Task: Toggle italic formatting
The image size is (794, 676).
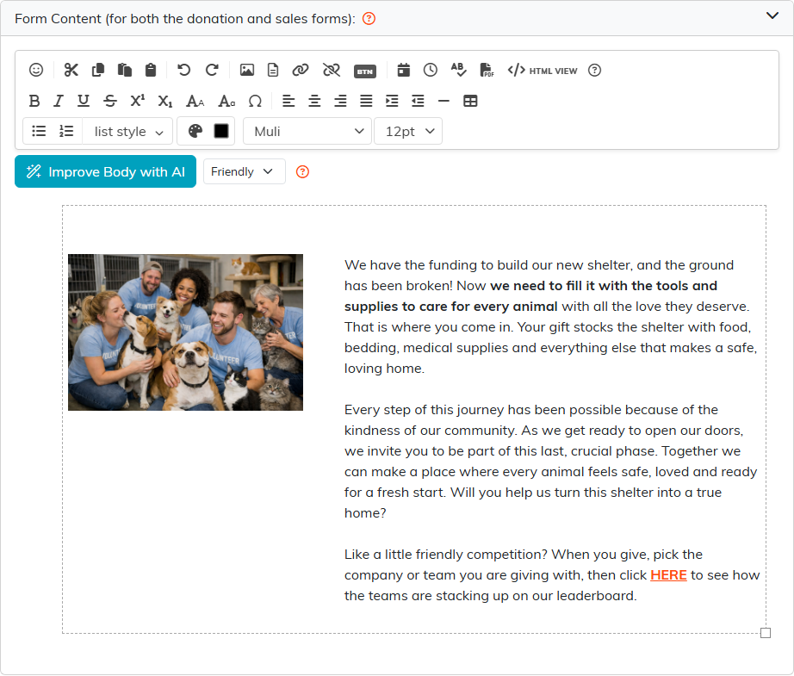Action: click(x=59, y=102)
